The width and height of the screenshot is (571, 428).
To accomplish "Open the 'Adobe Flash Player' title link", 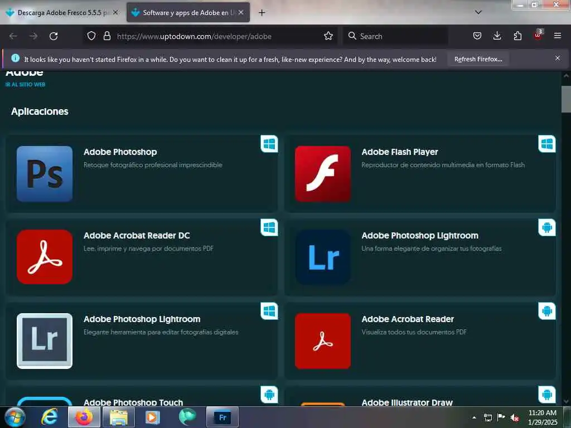I will coord(399,152).
